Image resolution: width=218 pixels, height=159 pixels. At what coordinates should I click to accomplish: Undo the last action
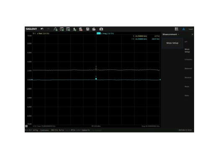pos(42,29)
